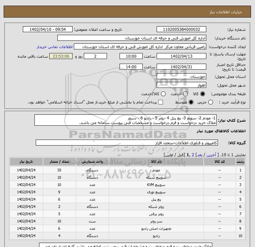Select the روتر برقی item name
The image size is (255, 247).
coord(156,214)
